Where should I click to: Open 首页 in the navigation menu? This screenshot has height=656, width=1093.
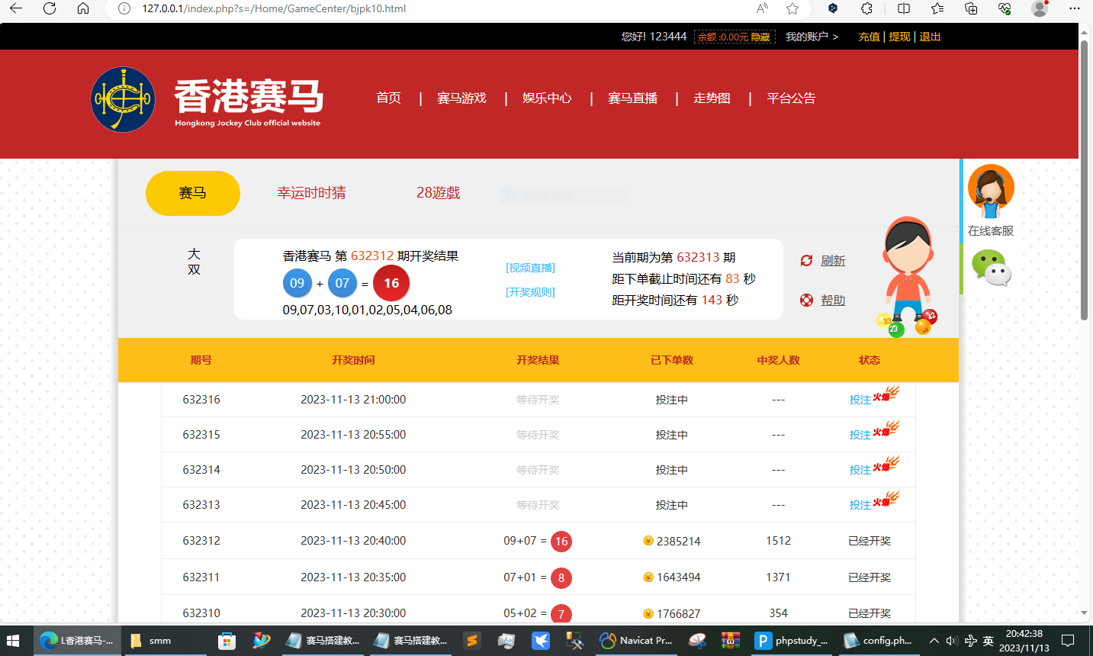click(x=388, y=98)
